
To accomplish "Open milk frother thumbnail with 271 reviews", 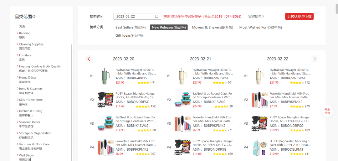I will click(x=182, y=123).
